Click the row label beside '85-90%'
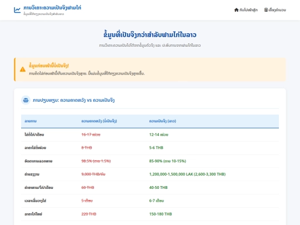The image size is (300, 225). click(38, 161)
